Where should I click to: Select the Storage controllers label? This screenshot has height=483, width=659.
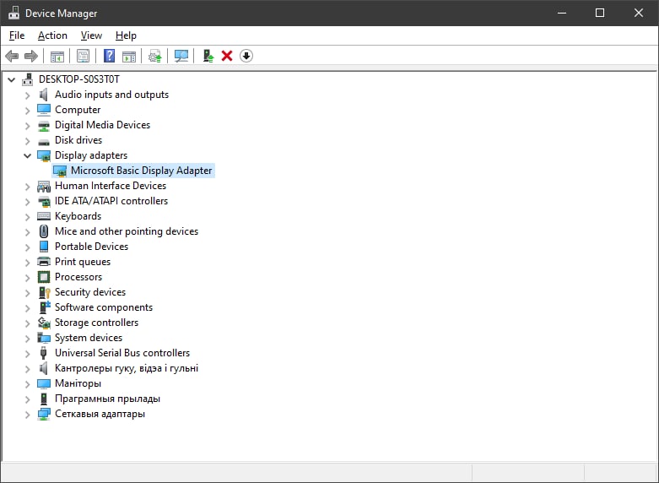click(x=96, y=323)
